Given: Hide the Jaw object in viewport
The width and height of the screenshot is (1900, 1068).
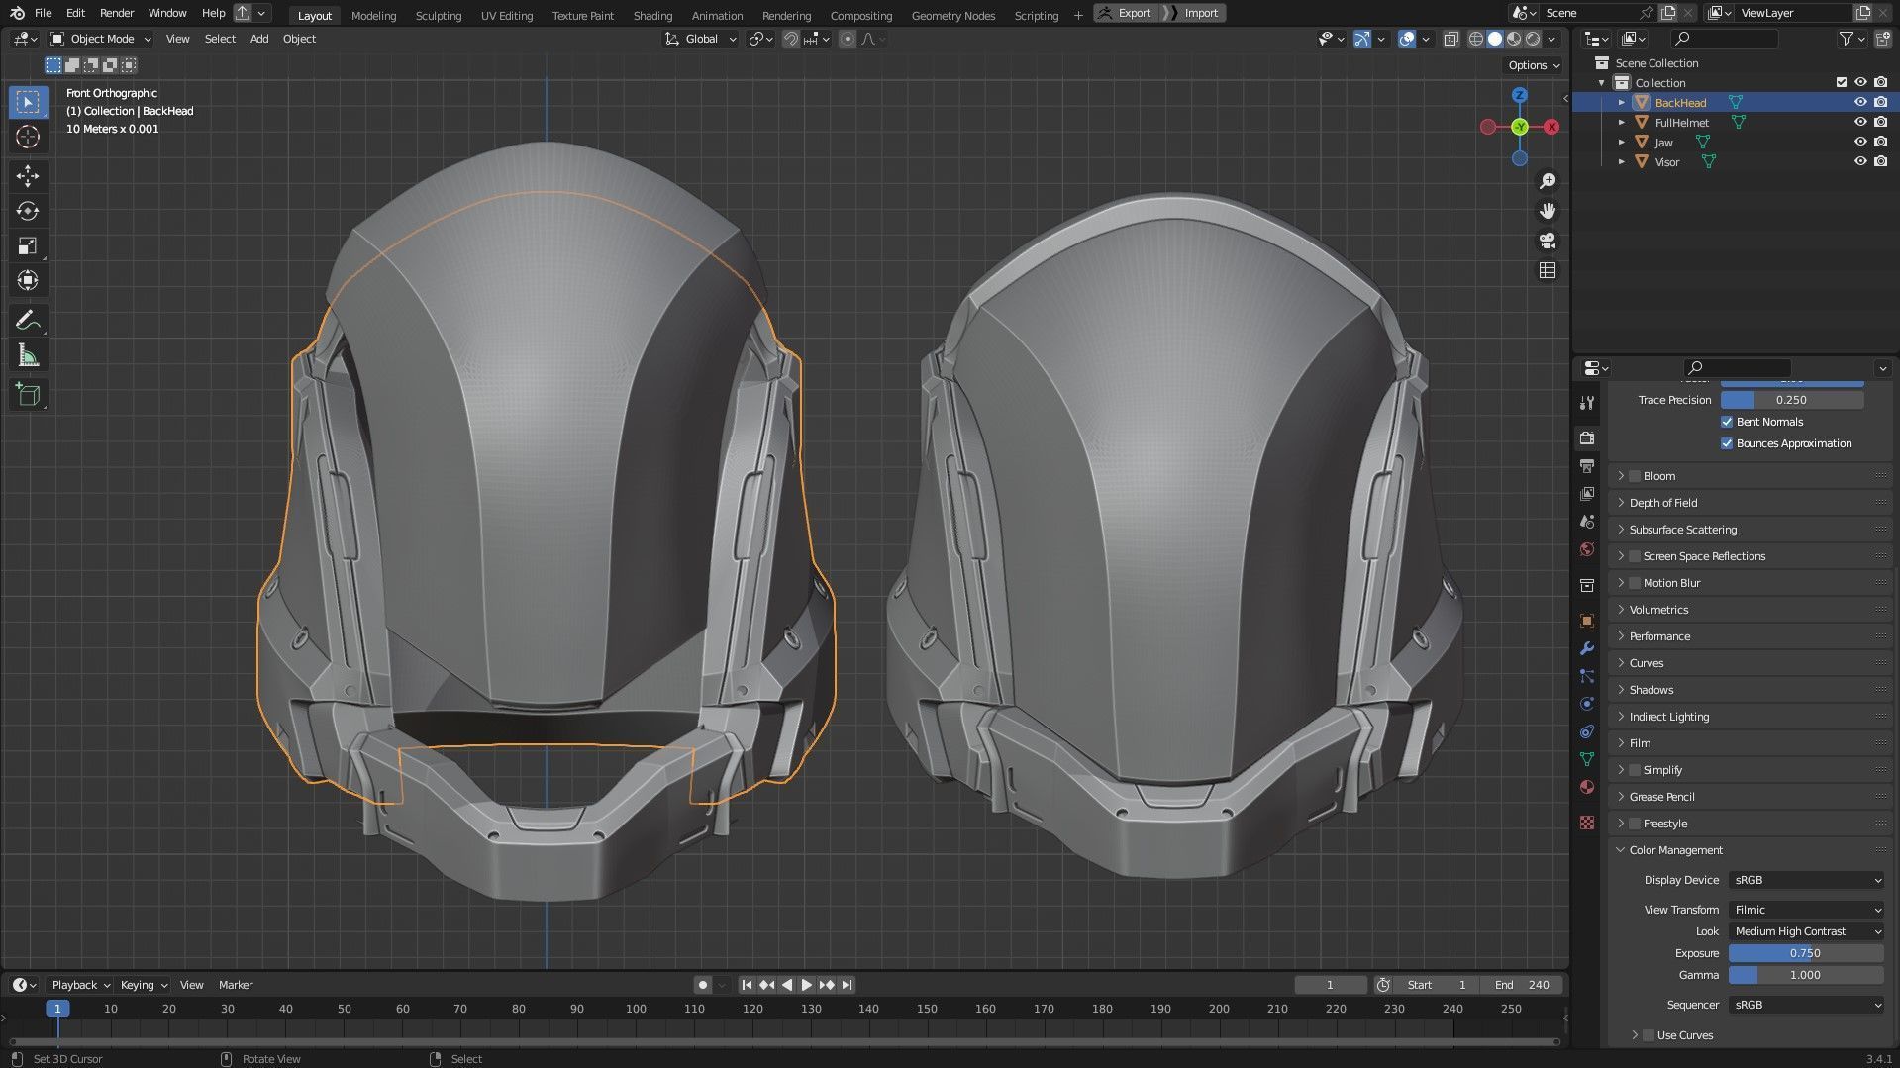Looking at the screenshot, I should coord(1860,142).
